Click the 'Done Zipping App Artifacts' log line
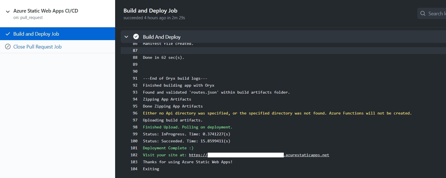This screenshot has height=178, width=446. [x=173, y=106]
